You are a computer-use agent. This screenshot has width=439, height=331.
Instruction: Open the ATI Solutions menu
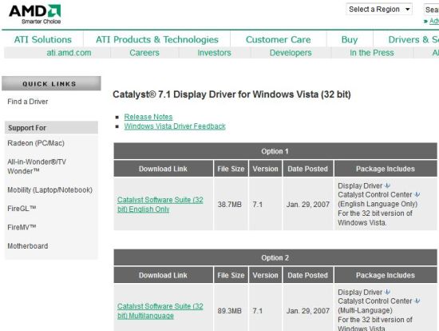pos(43,39)
